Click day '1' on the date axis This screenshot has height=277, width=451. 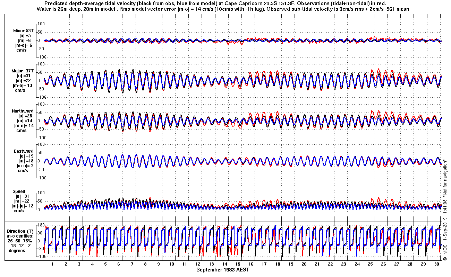click(x=53, y=264)
